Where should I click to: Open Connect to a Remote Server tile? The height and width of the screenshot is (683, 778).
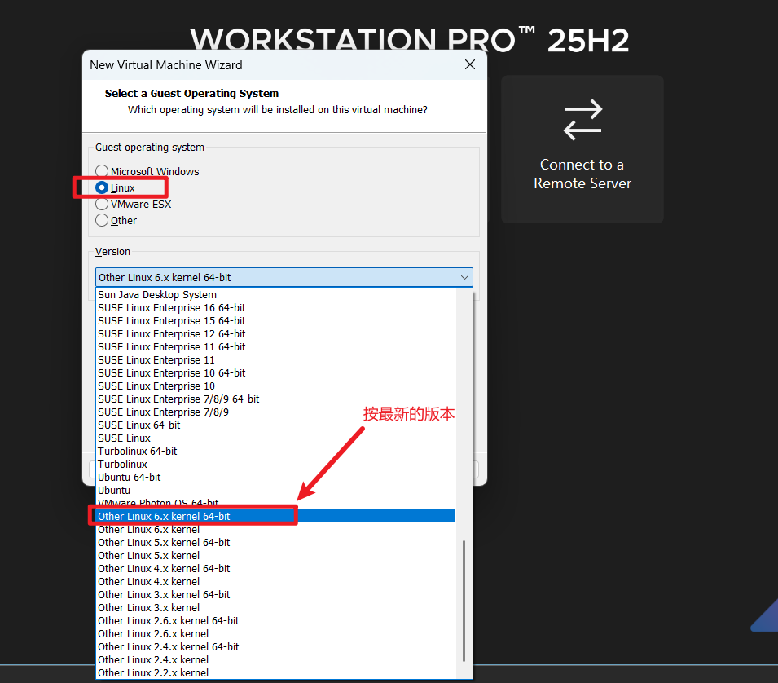click(582, 149)
